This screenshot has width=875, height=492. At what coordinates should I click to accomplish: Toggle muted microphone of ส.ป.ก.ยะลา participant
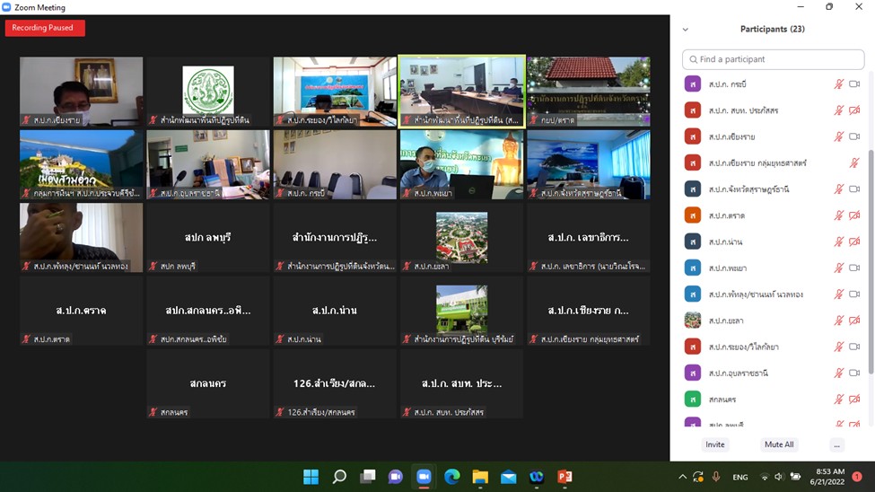[x=839, y=321]
